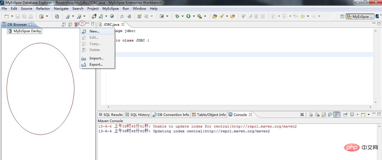Open dropdown arrow beside camera icon
The height and width of the screenshot is (160, 382).
[x=167, y=16]
